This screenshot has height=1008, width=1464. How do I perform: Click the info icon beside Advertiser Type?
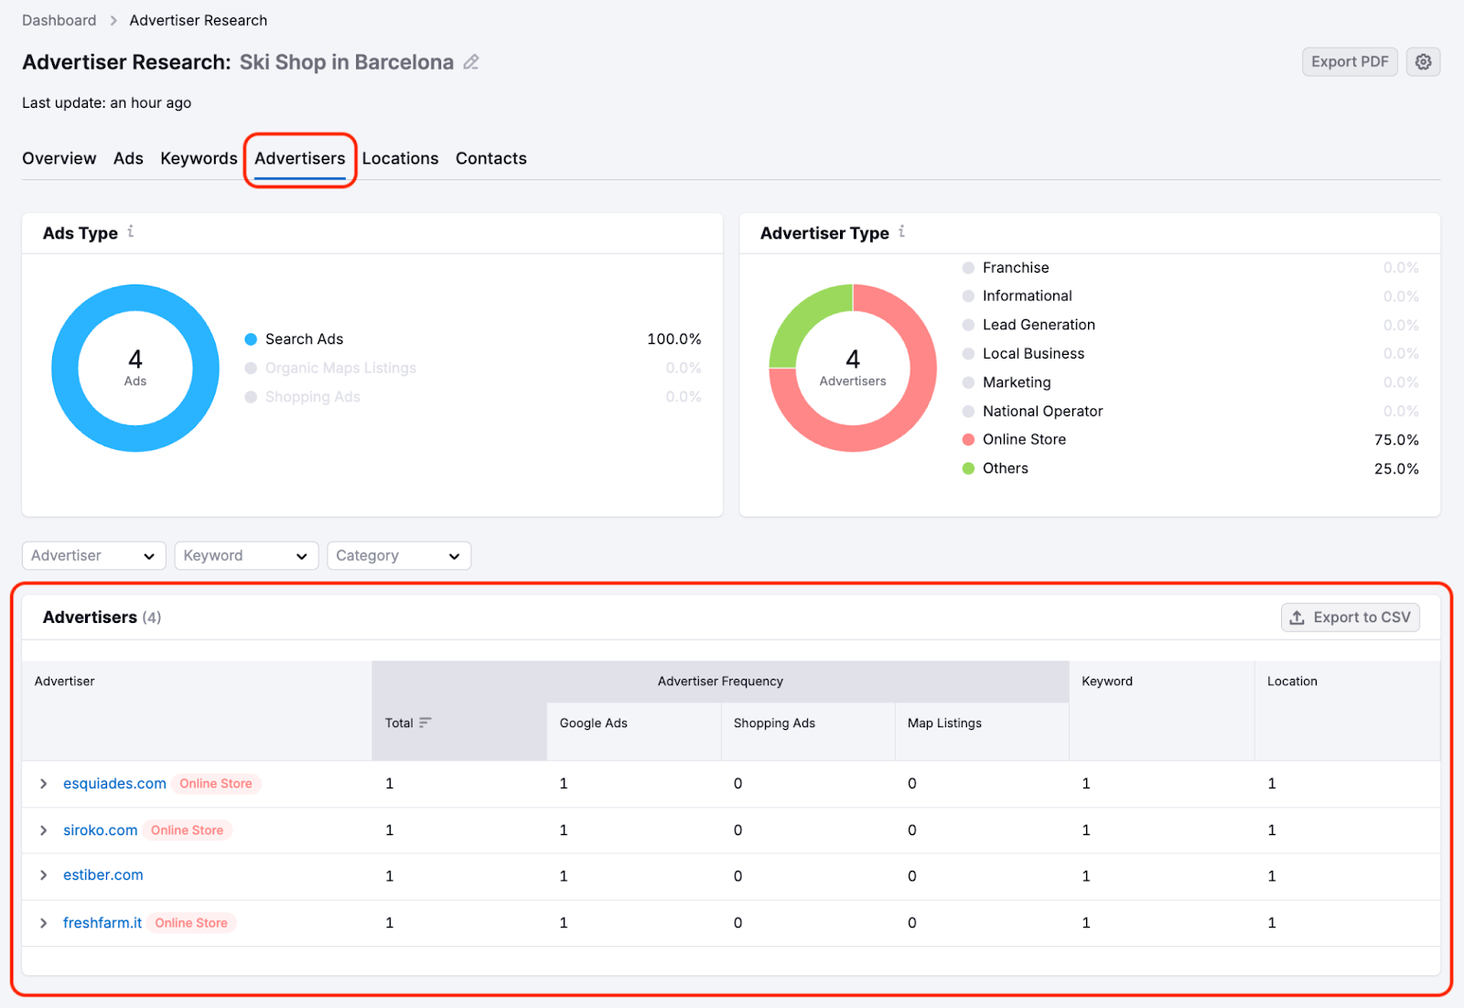point(902,232)
